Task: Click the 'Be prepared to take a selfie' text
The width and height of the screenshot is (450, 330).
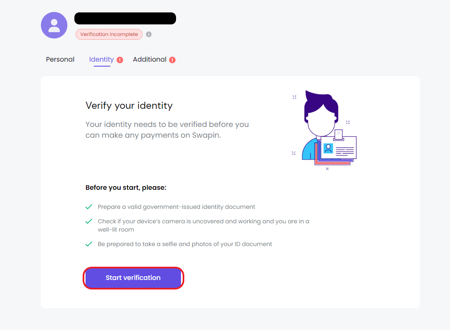Action: (x=185, y=244)
